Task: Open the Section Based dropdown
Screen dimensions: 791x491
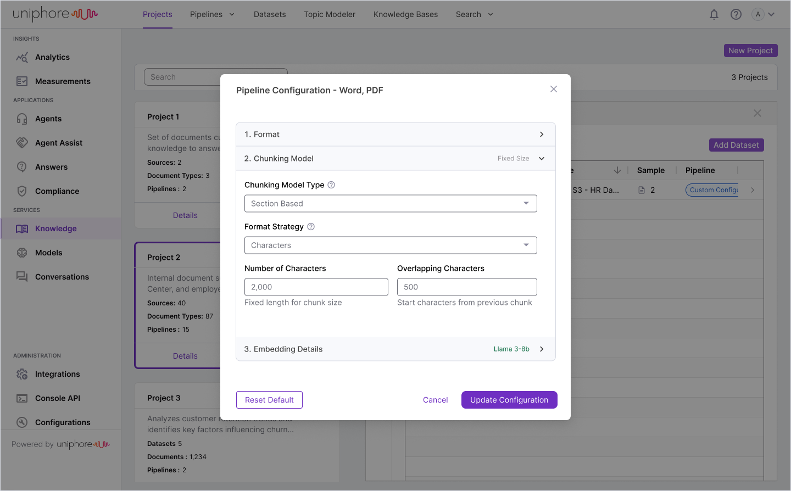Action: click(391, 204)
